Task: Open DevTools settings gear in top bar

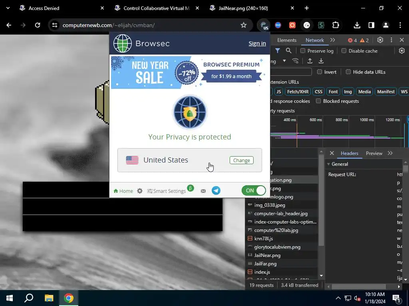Action: click(380, 40)
